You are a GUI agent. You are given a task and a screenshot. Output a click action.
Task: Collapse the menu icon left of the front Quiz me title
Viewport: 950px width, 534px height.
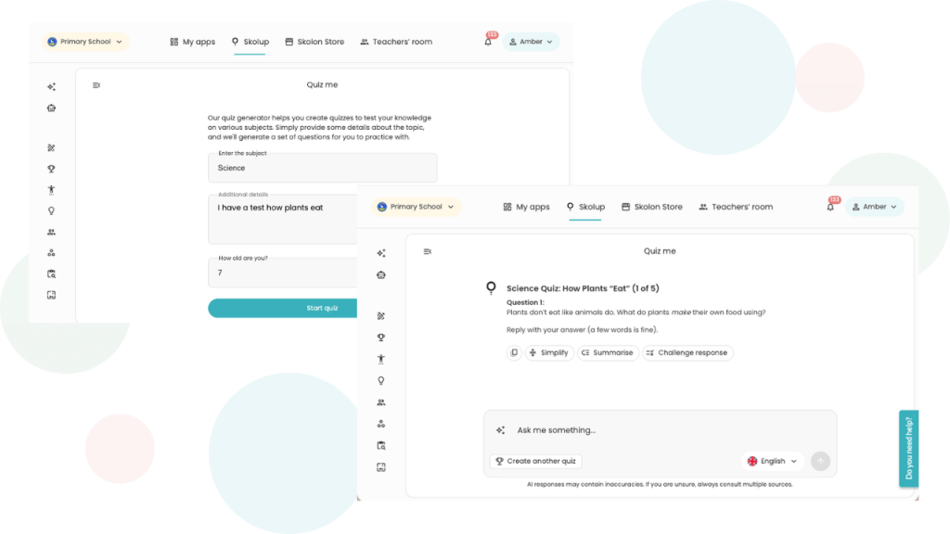[x=428, y=251]
